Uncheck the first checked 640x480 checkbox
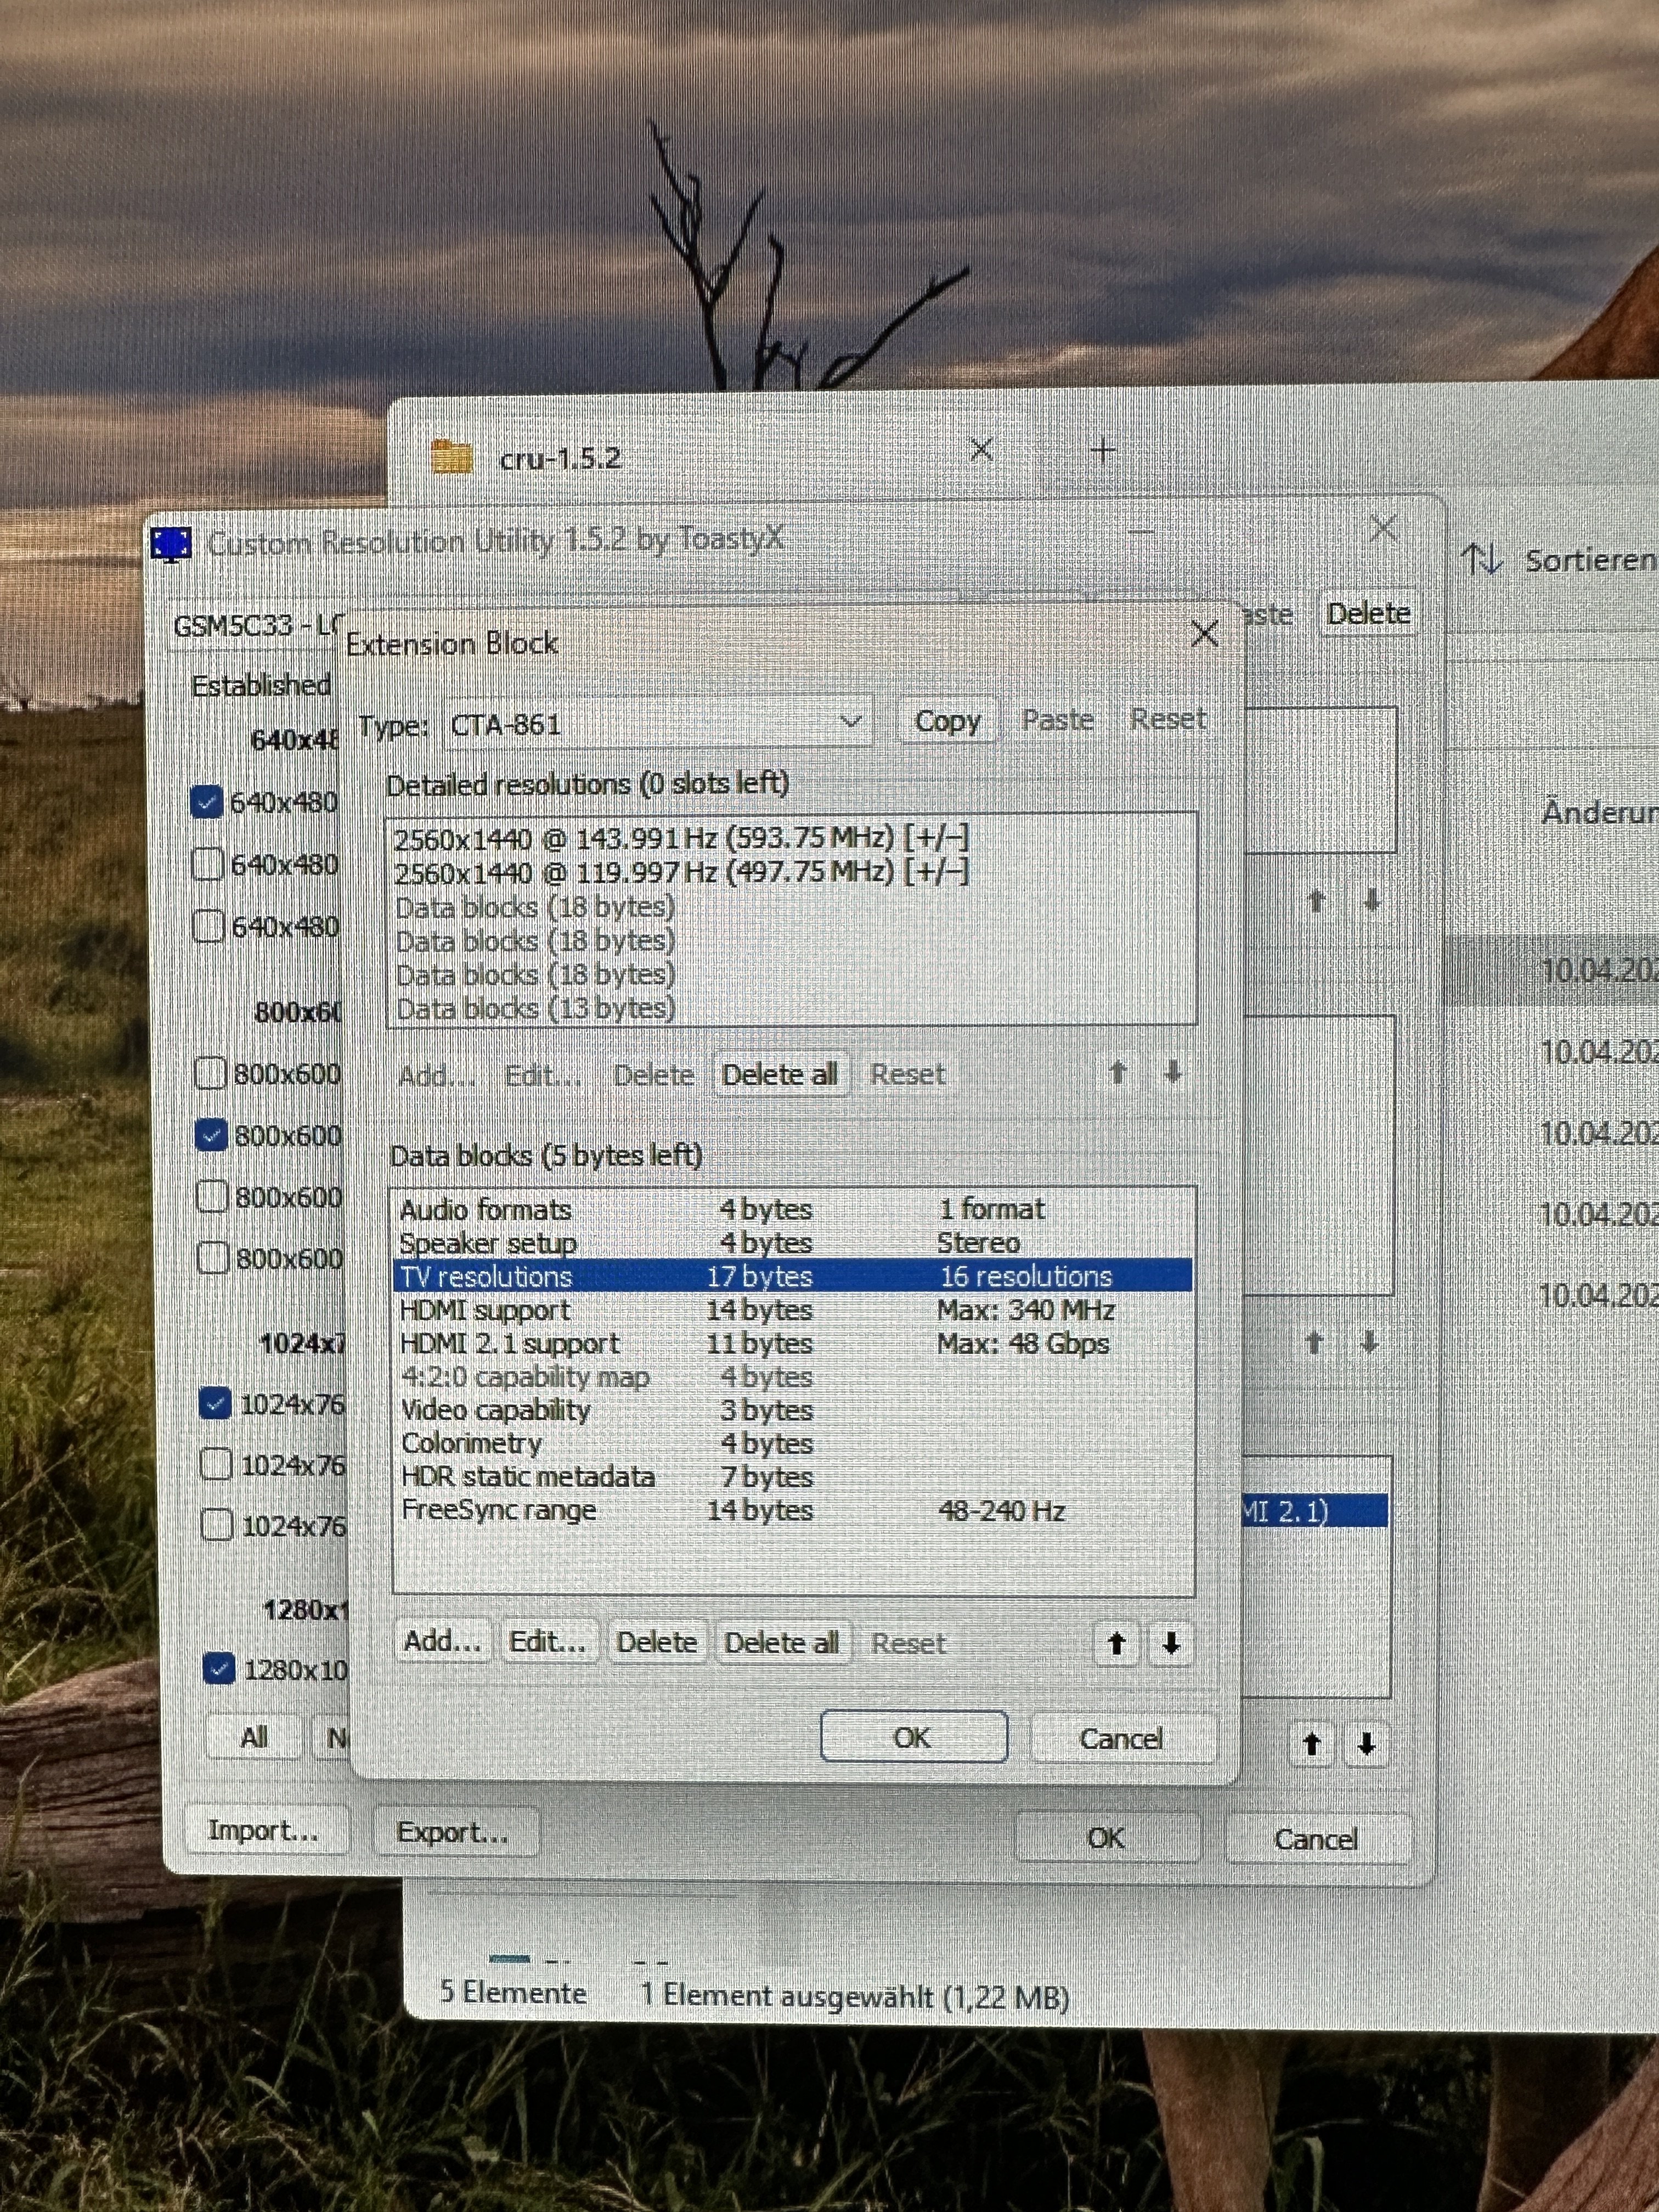 point(207,802)
